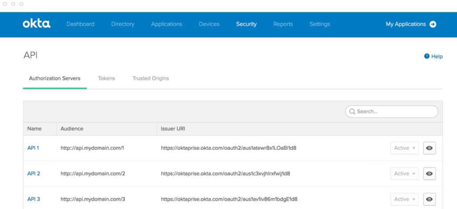Click the Help question mark icon
This screenshot has width=457, height=209.
[x=427, y=56]
